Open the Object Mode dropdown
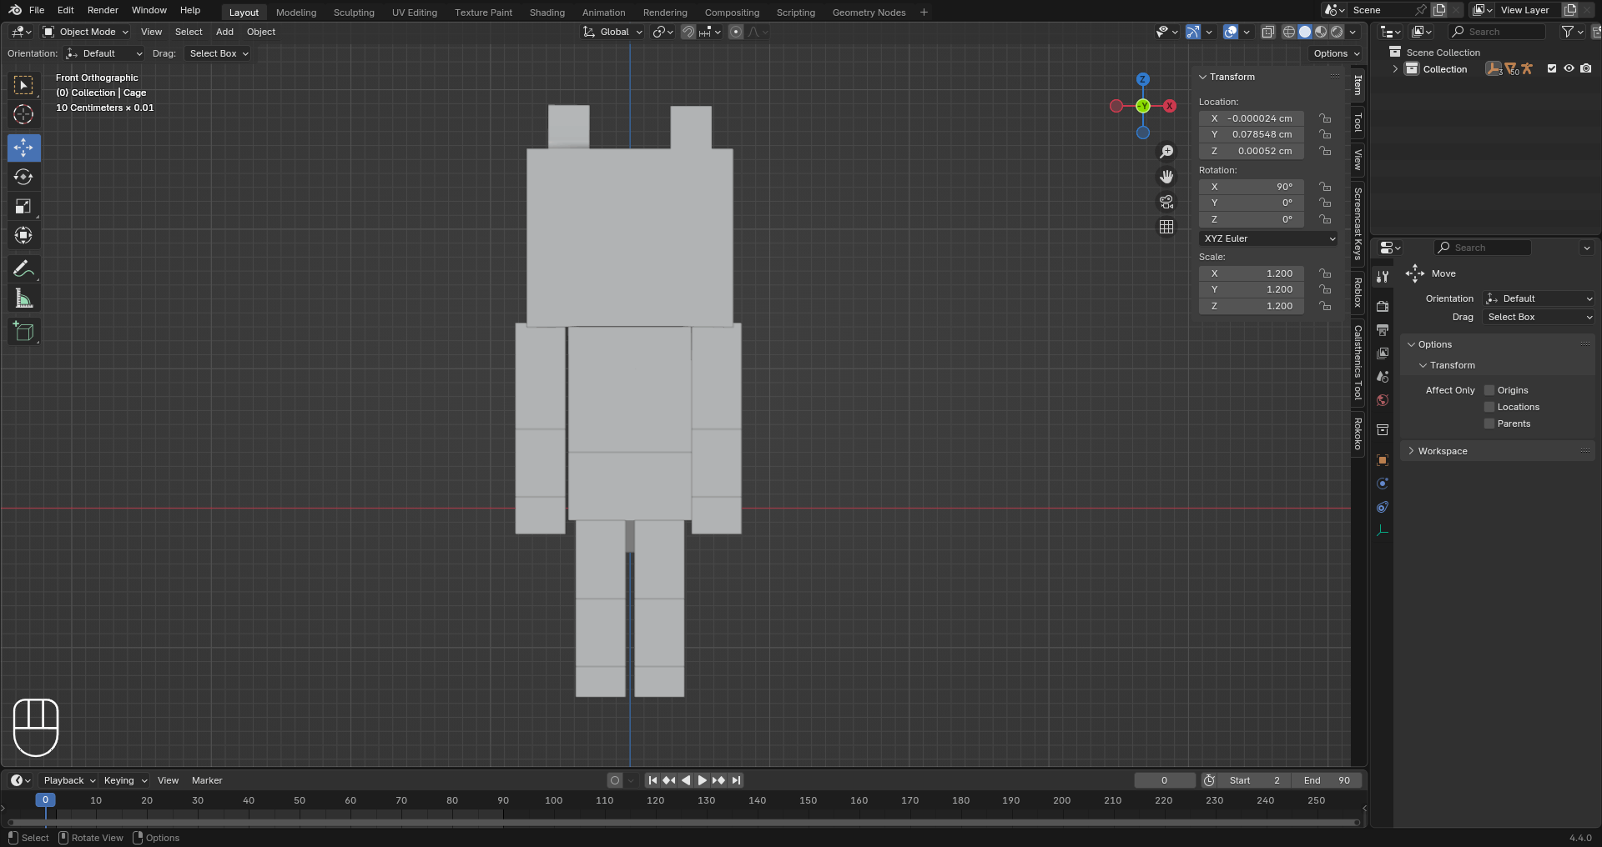 point(86,32)
